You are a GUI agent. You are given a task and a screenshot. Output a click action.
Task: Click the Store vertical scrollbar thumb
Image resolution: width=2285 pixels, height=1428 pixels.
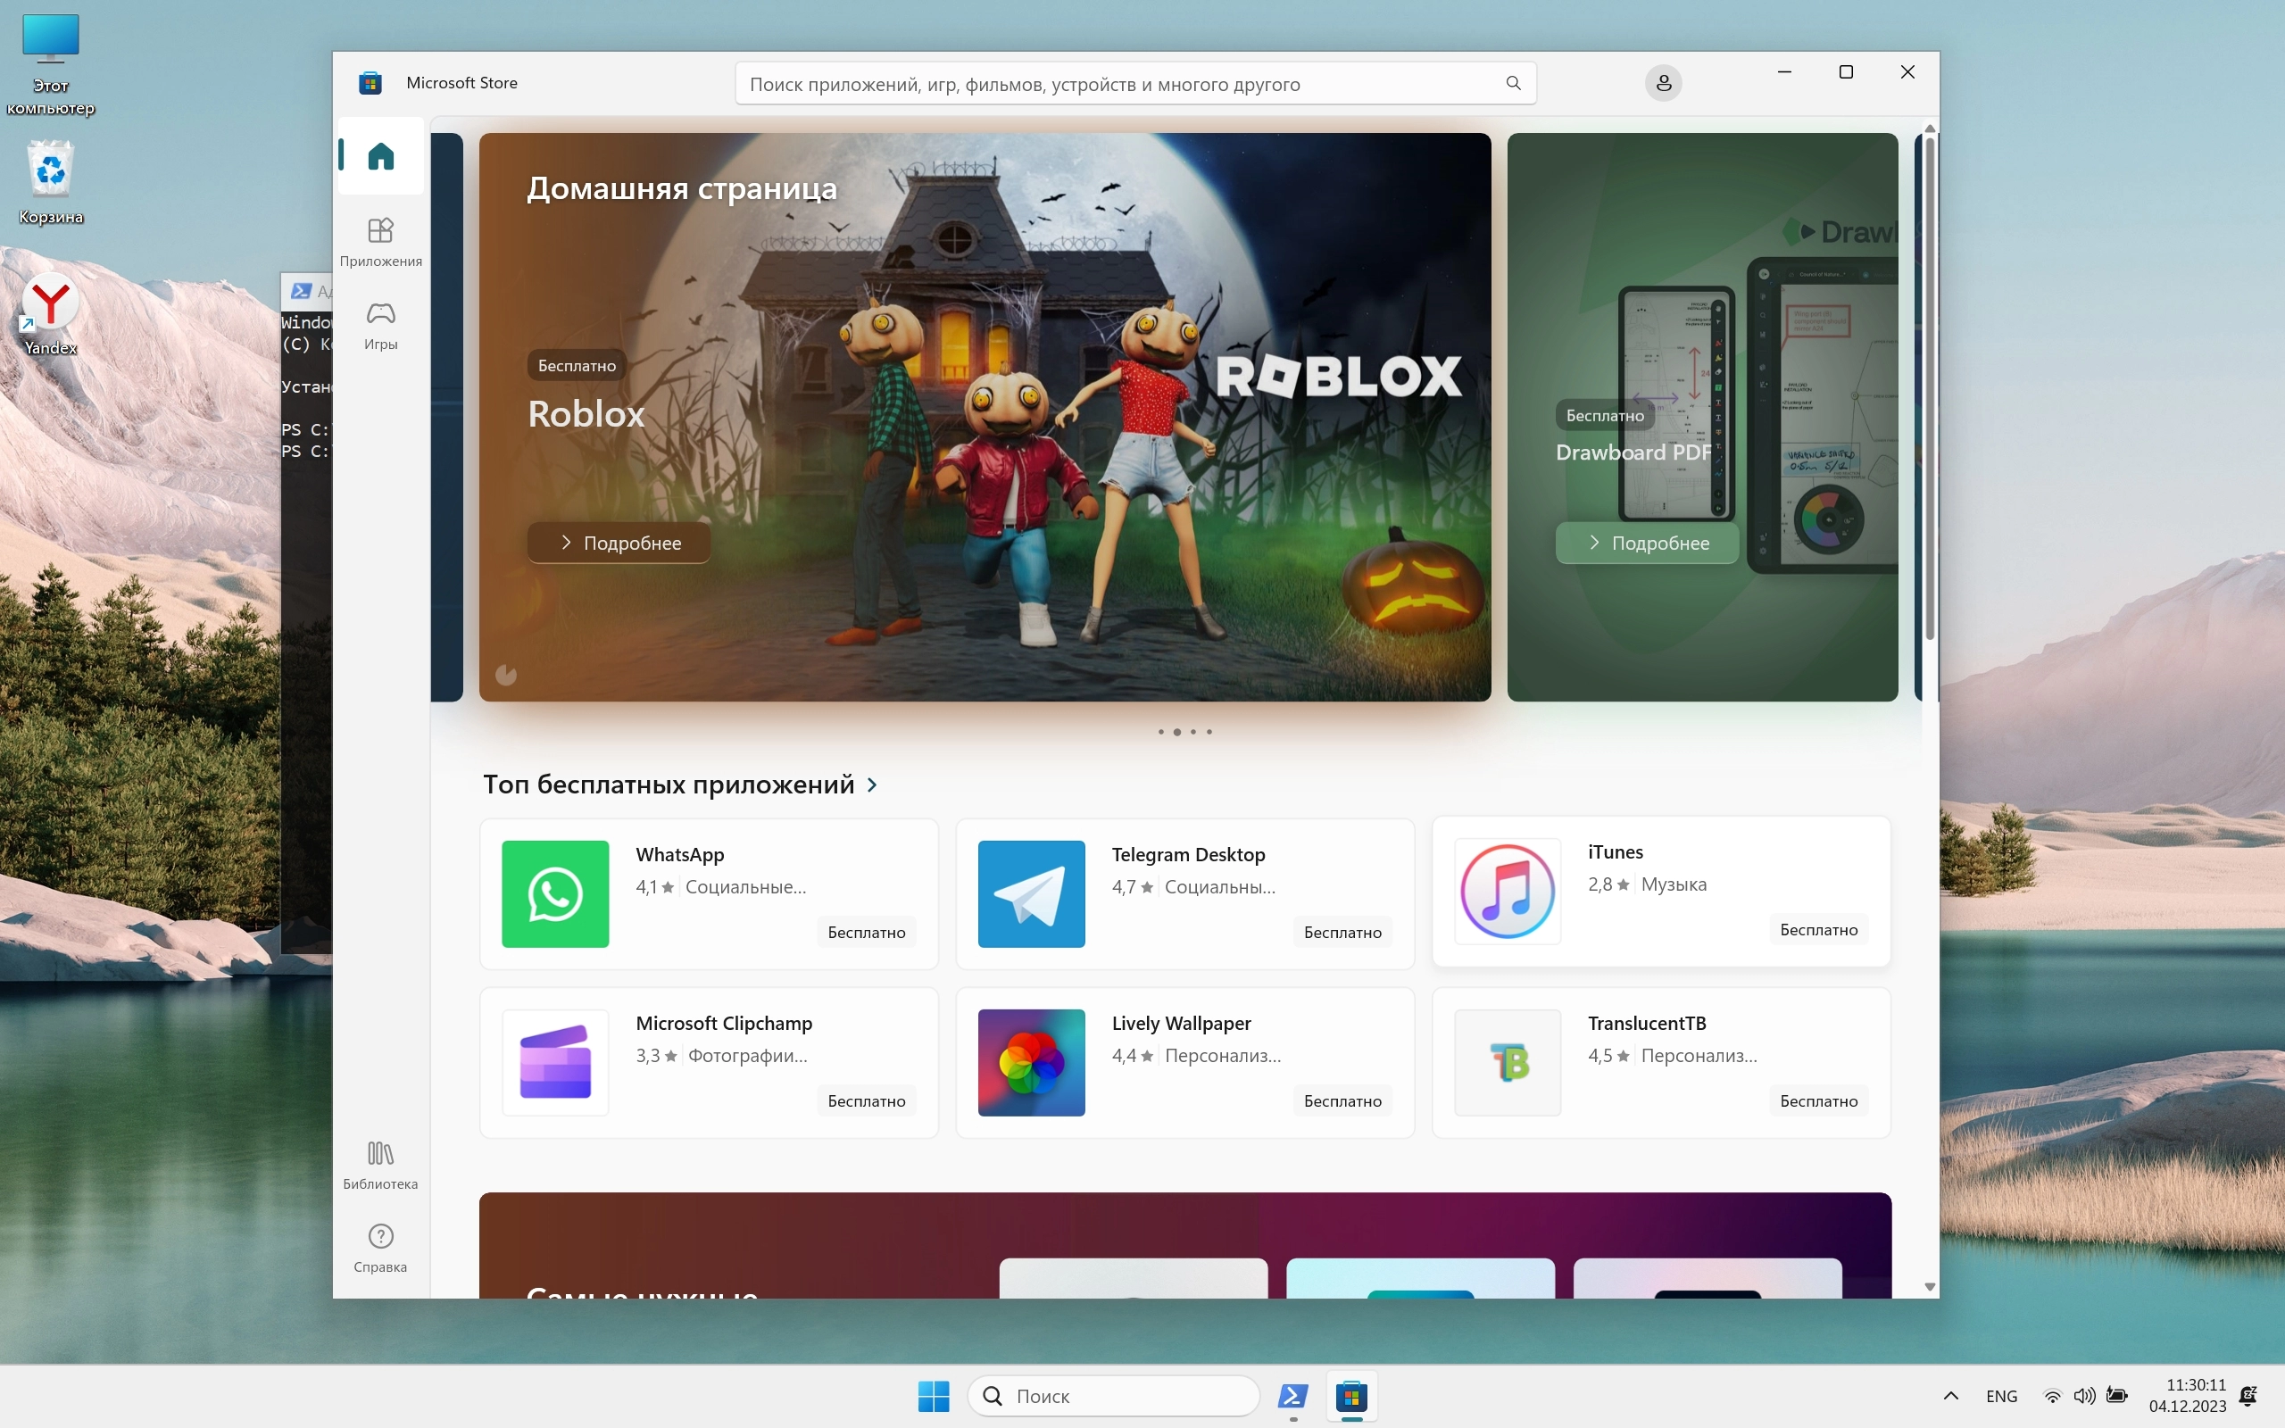coord(1929,387)
